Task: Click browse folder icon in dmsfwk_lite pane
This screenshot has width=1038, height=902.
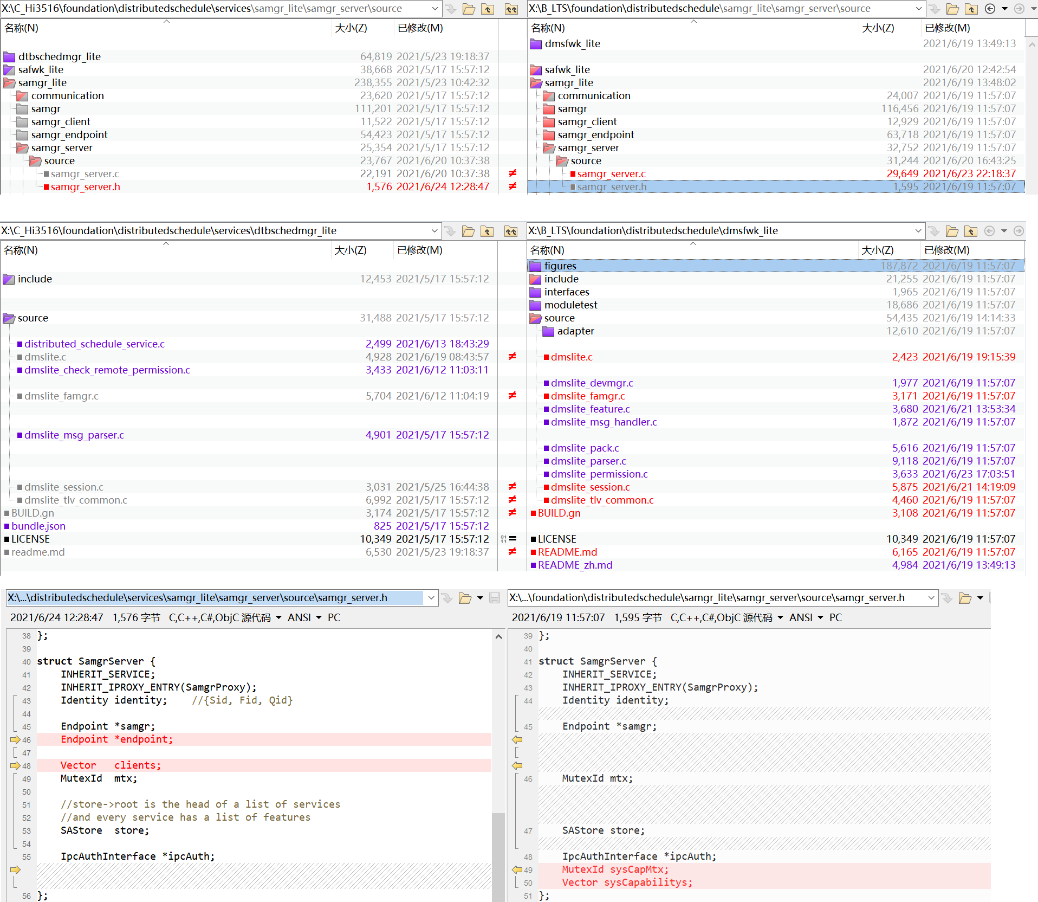Action: point(952,231)
